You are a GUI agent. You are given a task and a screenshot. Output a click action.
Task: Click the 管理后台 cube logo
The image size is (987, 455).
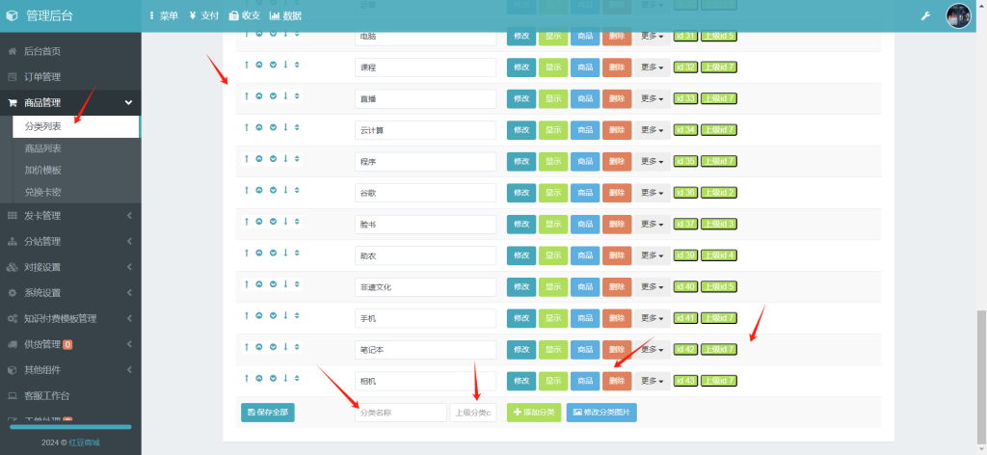coord(13,15)
